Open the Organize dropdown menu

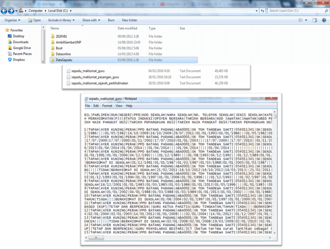click(x=12, y=20)
